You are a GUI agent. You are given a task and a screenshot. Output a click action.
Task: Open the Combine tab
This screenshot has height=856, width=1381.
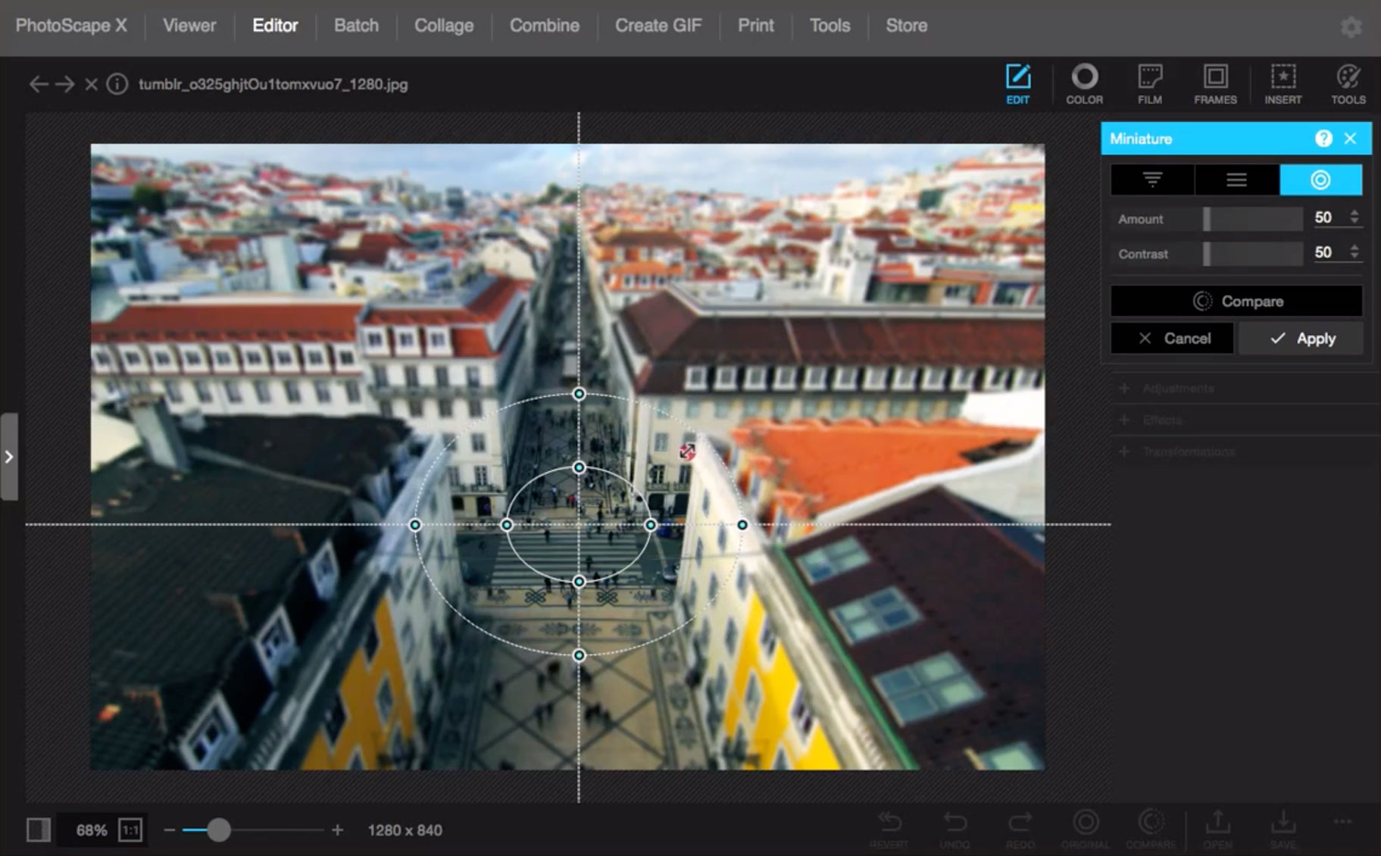[x=545, y=26]
